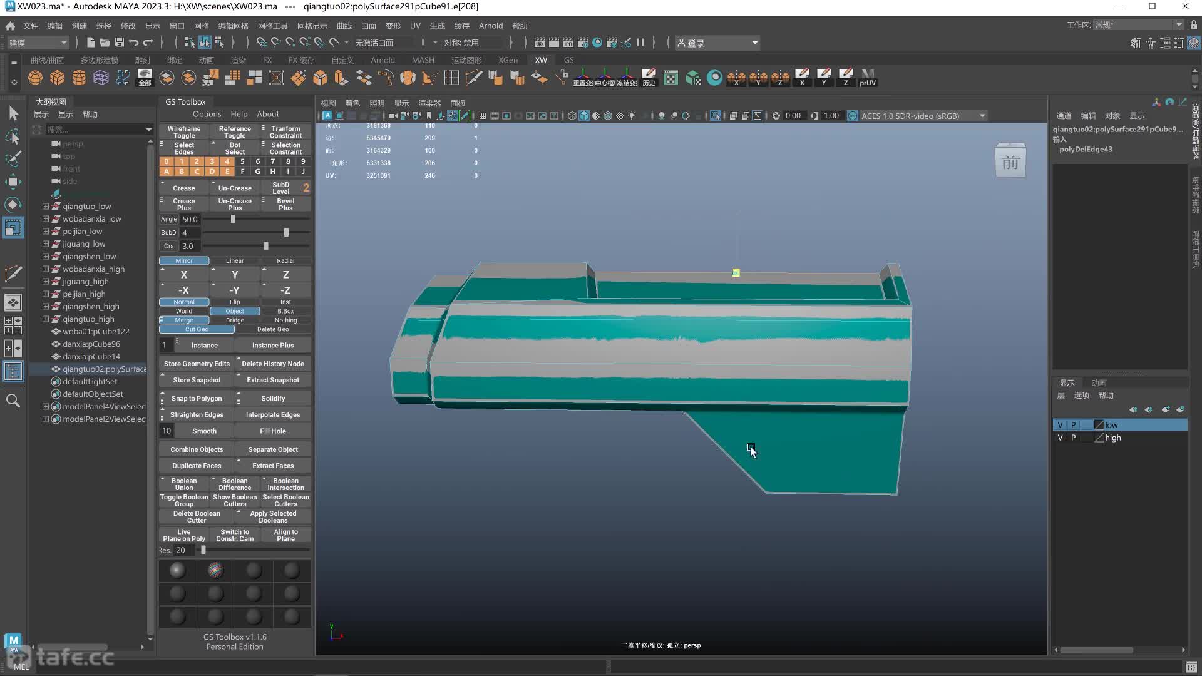Open the search magnifier icon in toolbox
Screen dimensions: 1202x676
13,401
